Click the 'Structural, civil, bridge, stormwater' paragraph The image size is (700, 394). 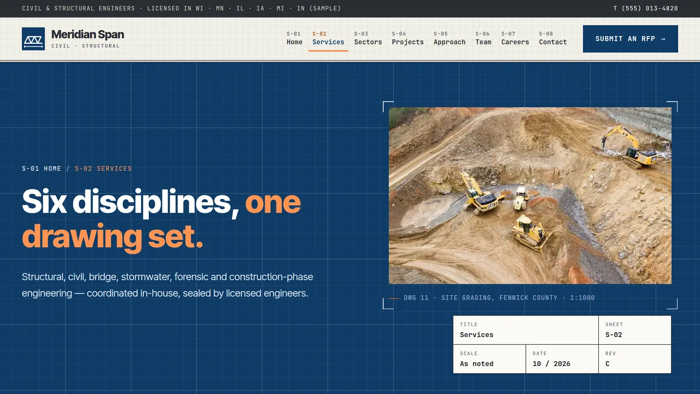(167, 285)
